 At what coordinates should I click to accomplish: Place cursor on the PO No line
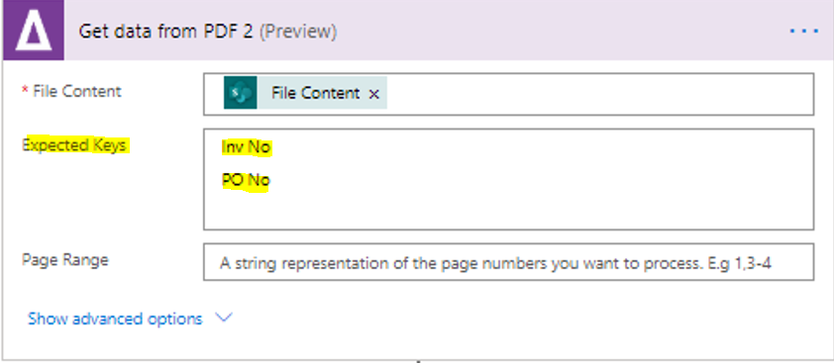coord(246,181)
